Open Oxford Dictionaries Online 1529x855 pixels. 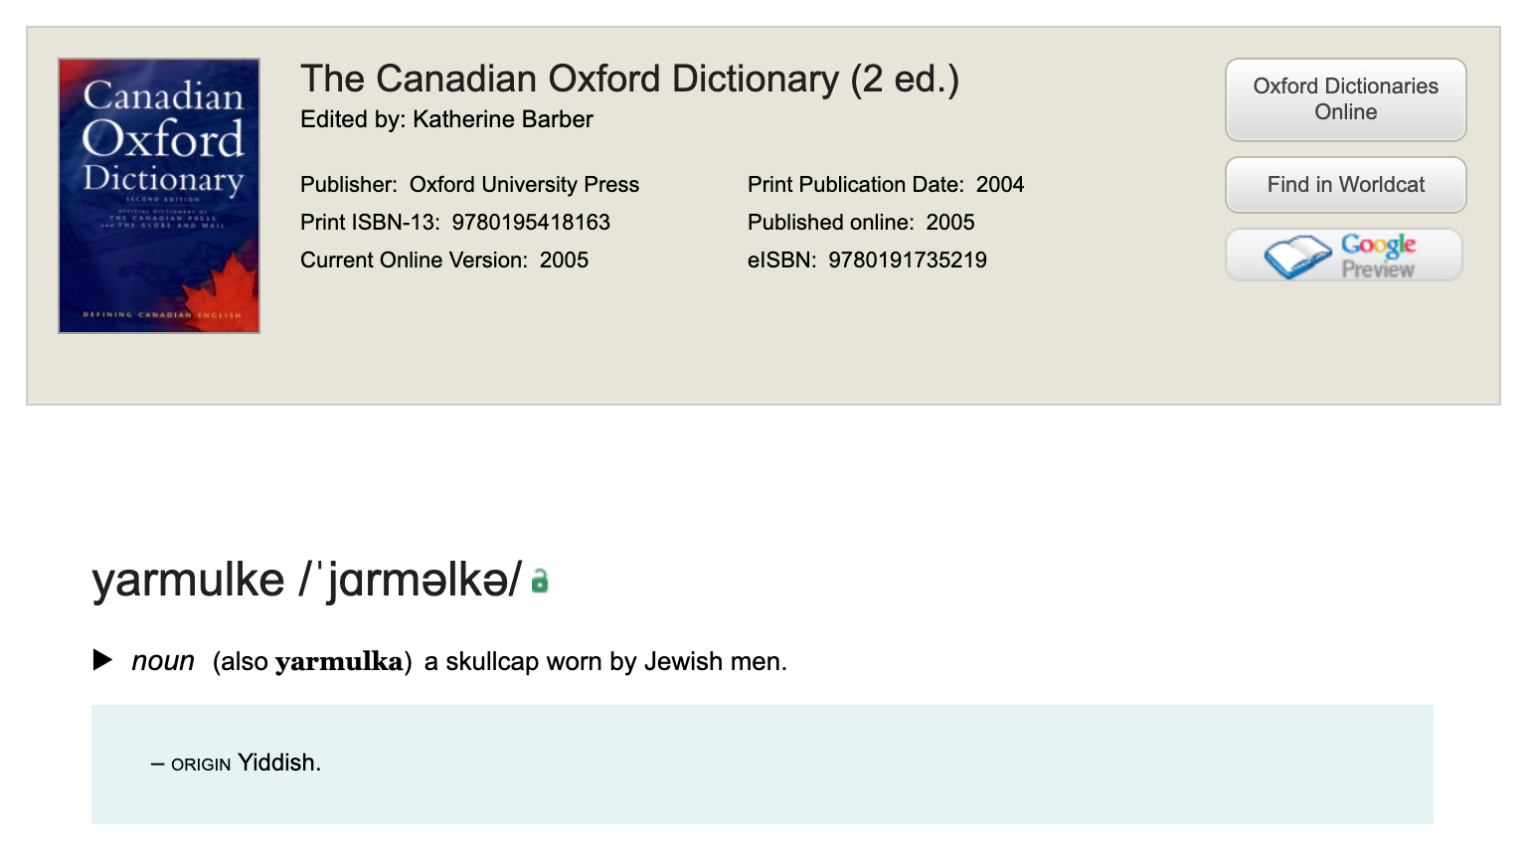[1345, 99]
